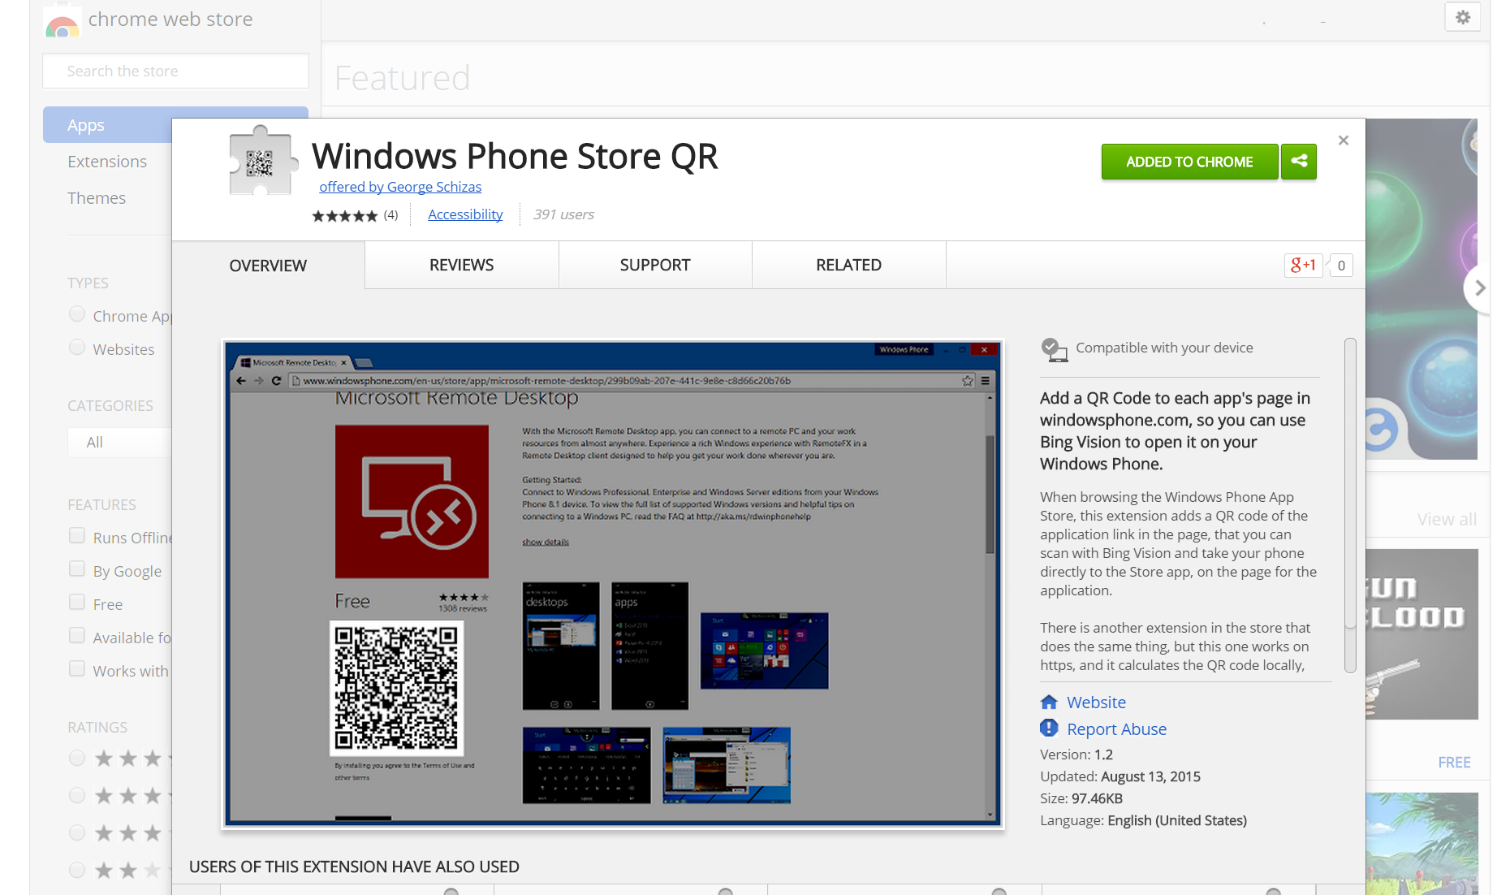The image size is (1510, 895).
Task: Click the Report Abuse alert icon
Action: click(1049, 728)
